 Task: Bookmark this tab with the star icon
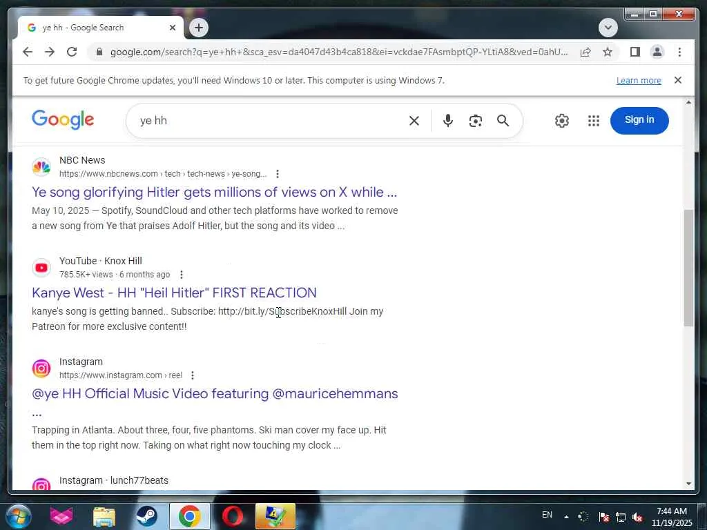click(608, 52)
